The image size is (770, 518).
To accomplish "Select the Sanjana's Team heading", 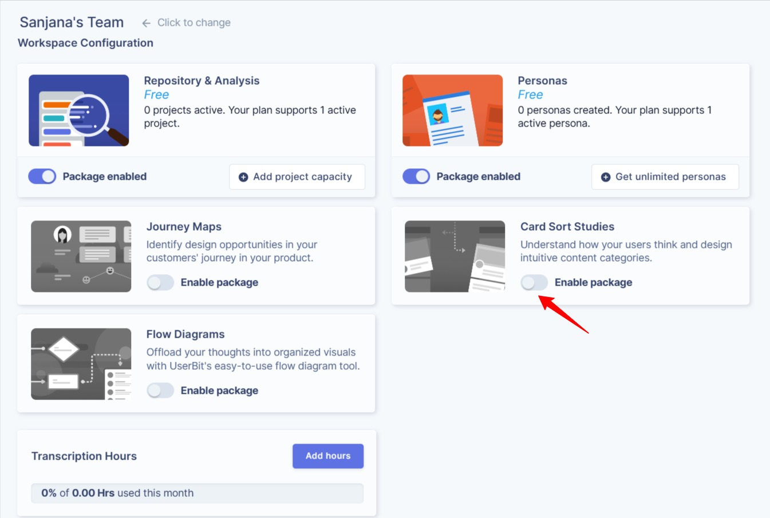I will coord(72,22).
